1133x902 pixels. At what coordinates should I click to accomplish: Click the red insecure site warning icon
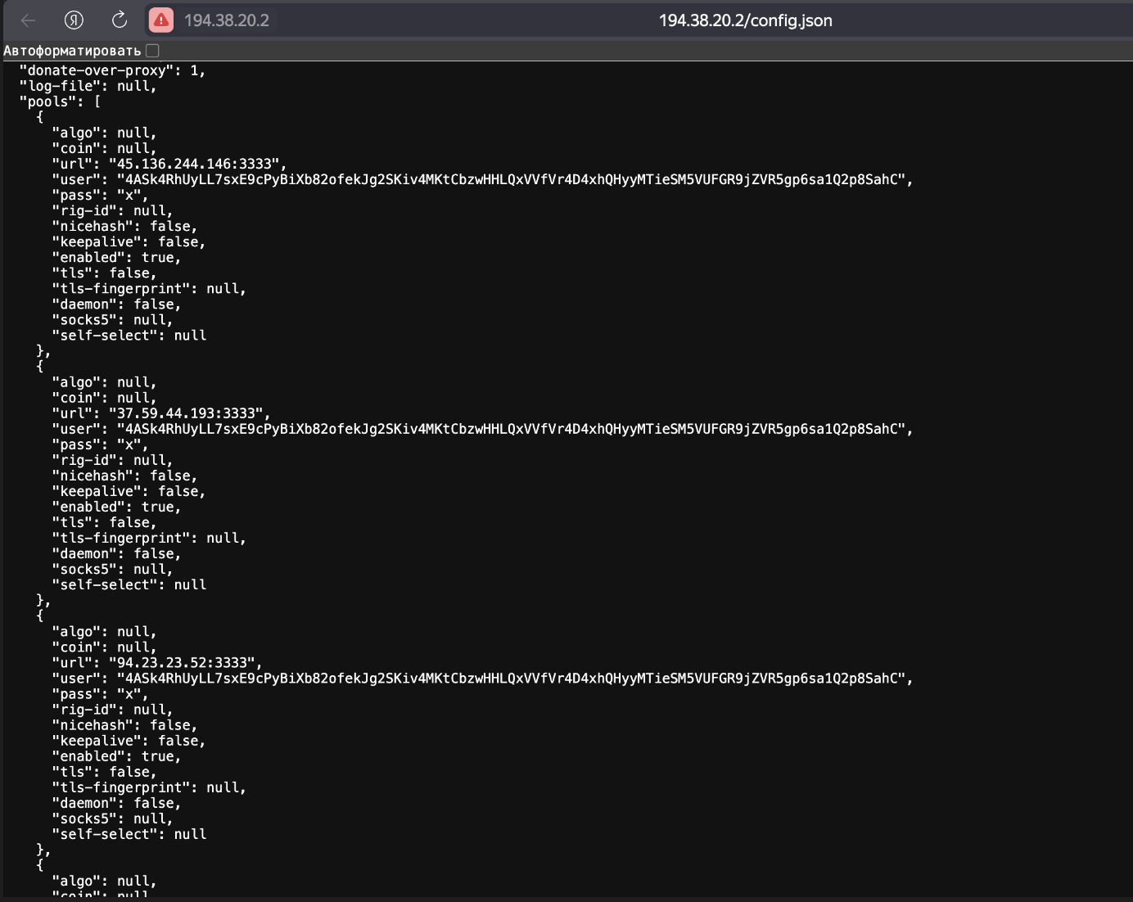point(161,20)
